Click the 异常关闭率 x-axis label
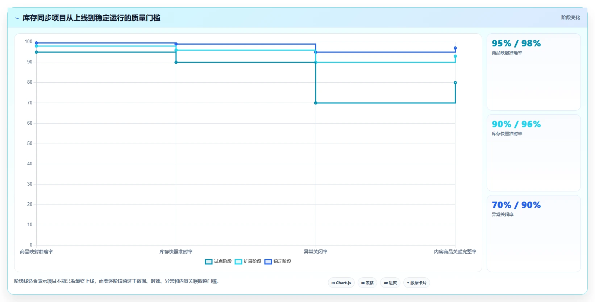The height and width of the screenshot is (302, 595). [316, 252]
